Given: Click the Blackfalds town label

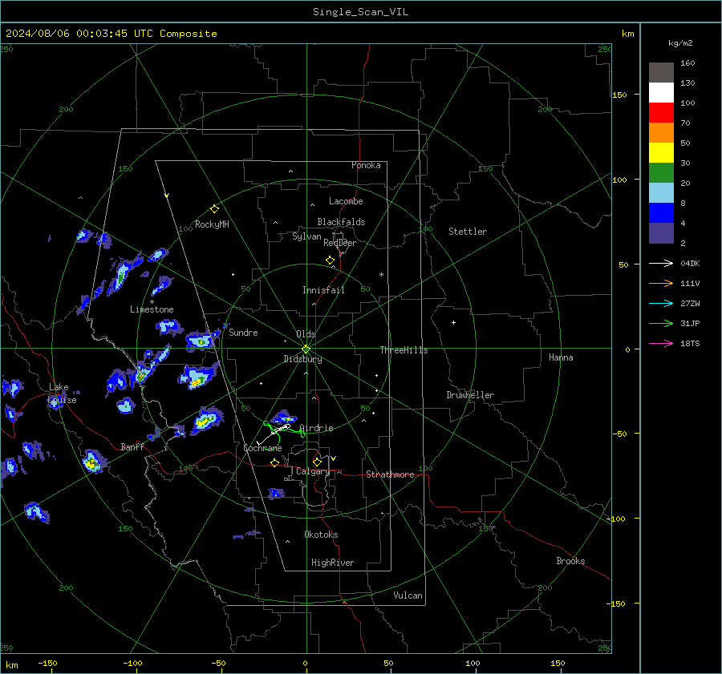Looking at the screenshot, I should click(341, 222).
